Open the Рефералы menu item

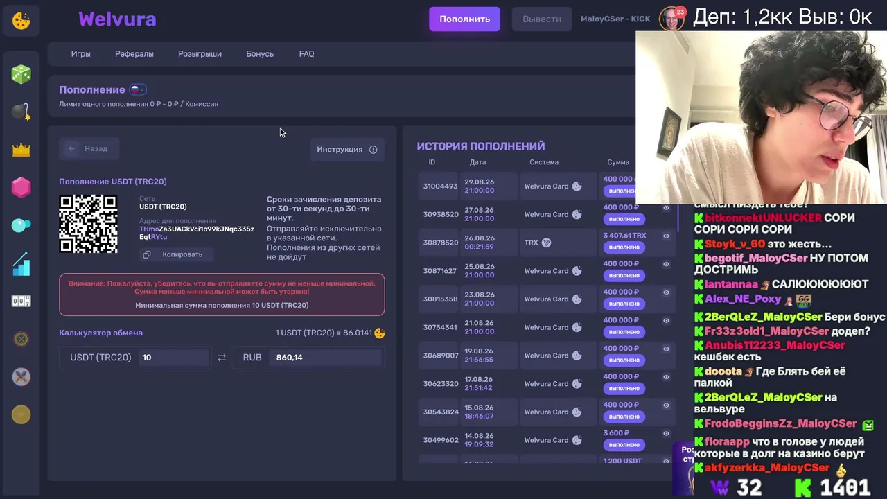134,54
